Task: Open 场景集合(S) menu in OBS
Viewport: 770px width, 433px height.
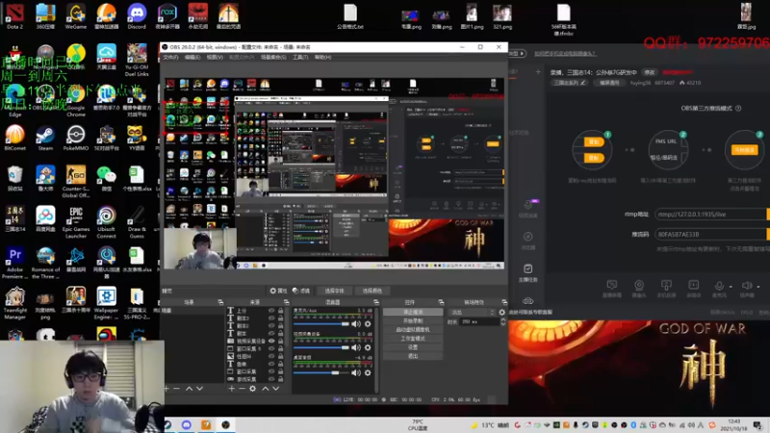Action: (x=273, y=58)
